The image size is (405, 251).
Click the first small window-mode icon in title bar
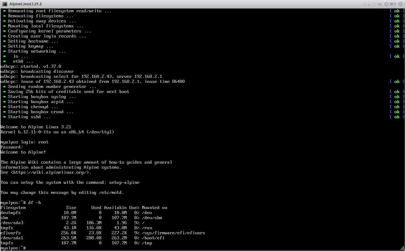[x=364, y=4]
